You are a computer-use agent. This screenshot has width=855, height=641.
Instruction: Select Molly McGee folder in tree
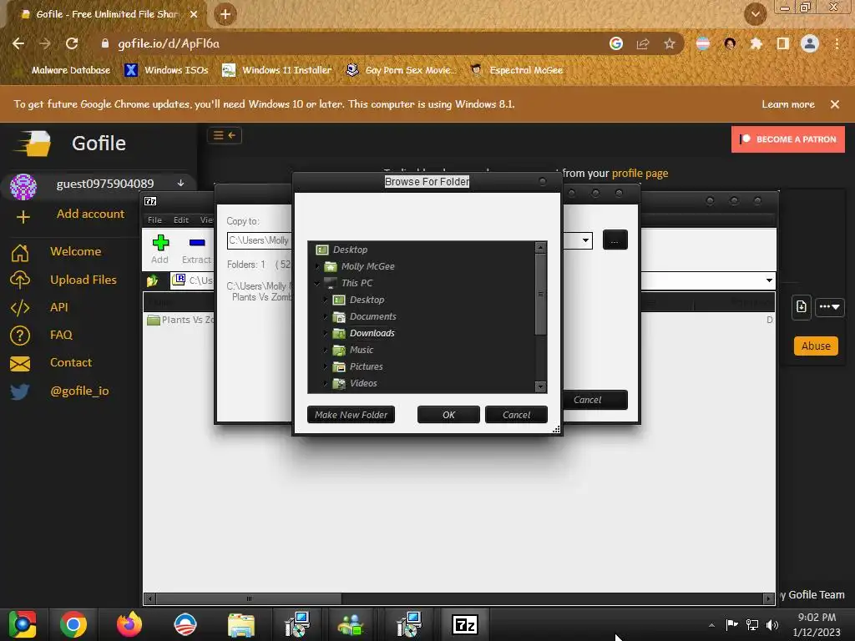tap(367, 266)
